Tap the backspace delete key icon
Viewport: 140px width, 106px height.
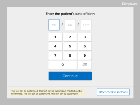click(x=85, y=65)
